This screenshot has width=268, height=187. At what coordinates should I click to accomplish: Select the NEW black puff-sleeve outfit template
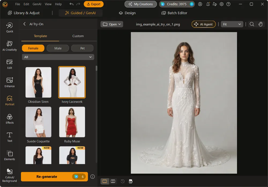coord(72,155)
